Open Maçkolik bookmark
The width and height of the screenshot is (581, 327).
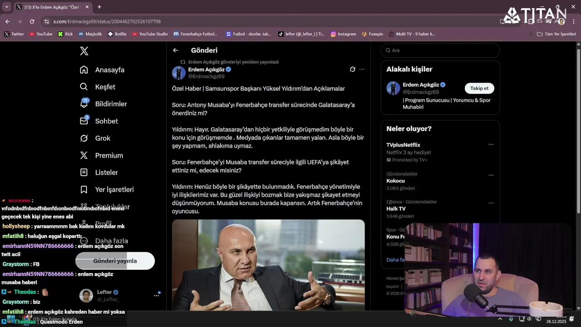(x=90, y=34)
